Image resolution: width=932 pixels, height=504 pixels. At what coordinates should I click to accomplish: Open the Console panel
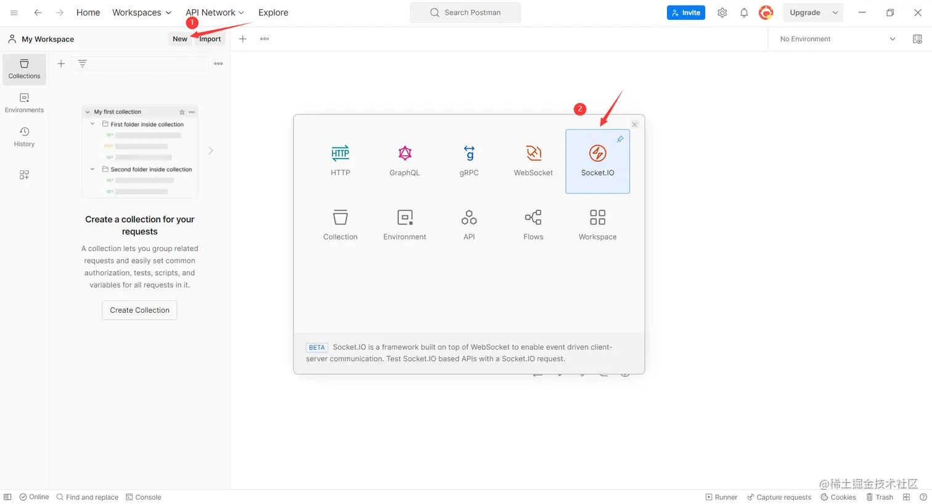[x=144, y=497]
